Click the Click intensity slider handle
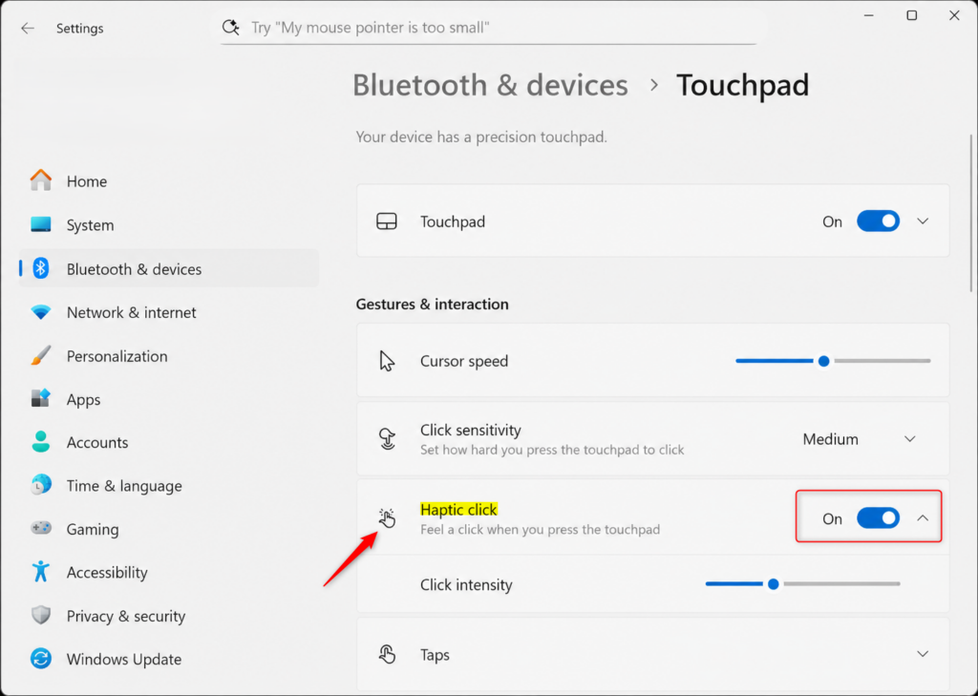Screen dimensions: 978x696 [x=773, y=583]
